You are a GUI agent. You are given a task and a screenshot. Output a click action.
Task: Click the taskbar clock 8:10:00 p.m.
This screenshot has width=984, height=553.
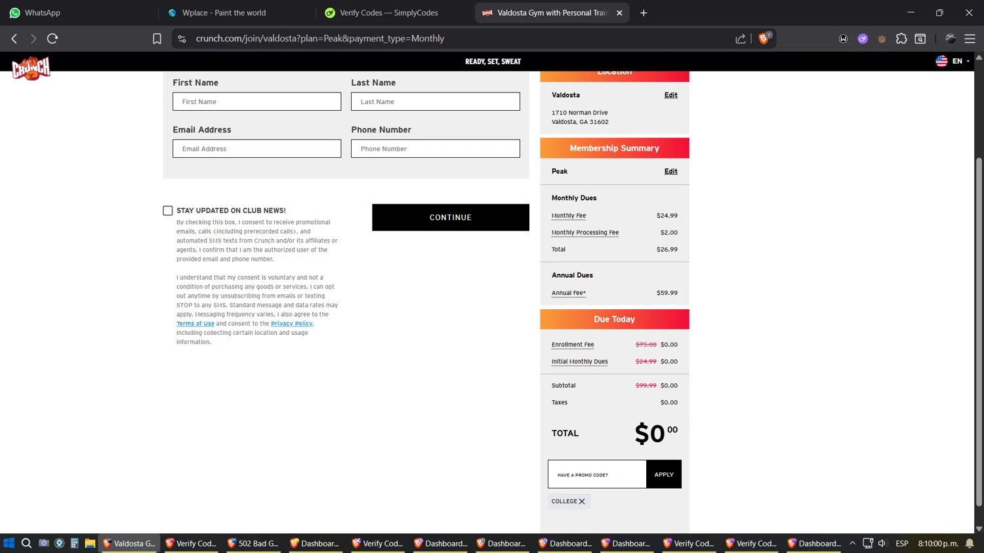(x=938, y=543)
